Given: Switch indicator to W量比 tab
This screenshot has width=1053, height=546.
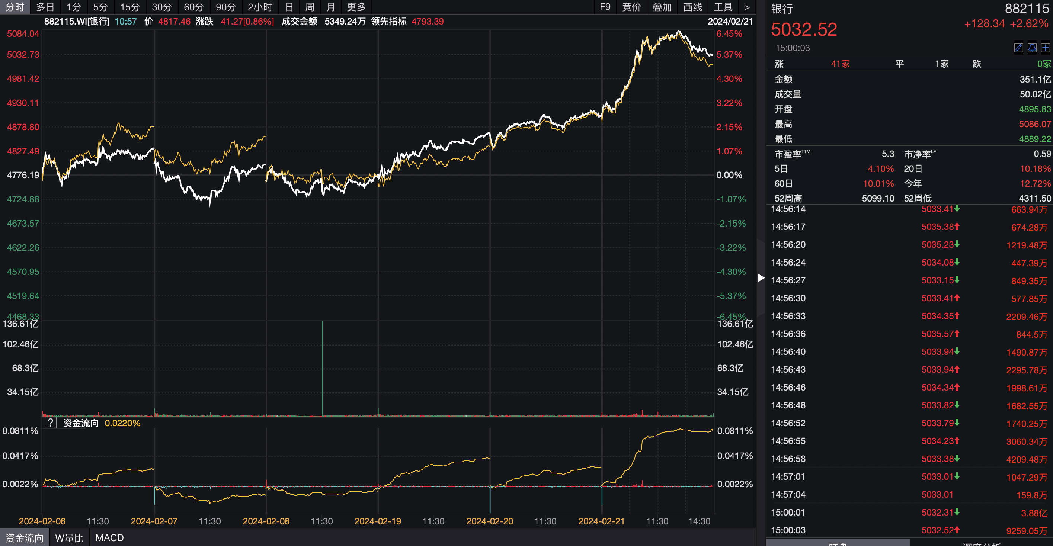Looking at the screenshot, I should [x=69, y=538].
